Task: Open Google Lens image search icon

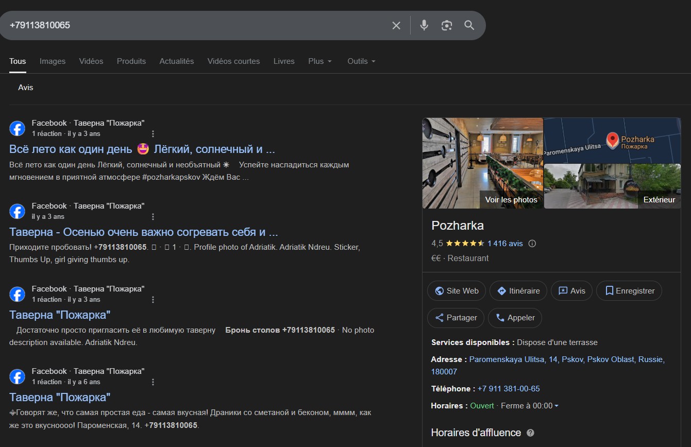Action: (x=447, y=25)
